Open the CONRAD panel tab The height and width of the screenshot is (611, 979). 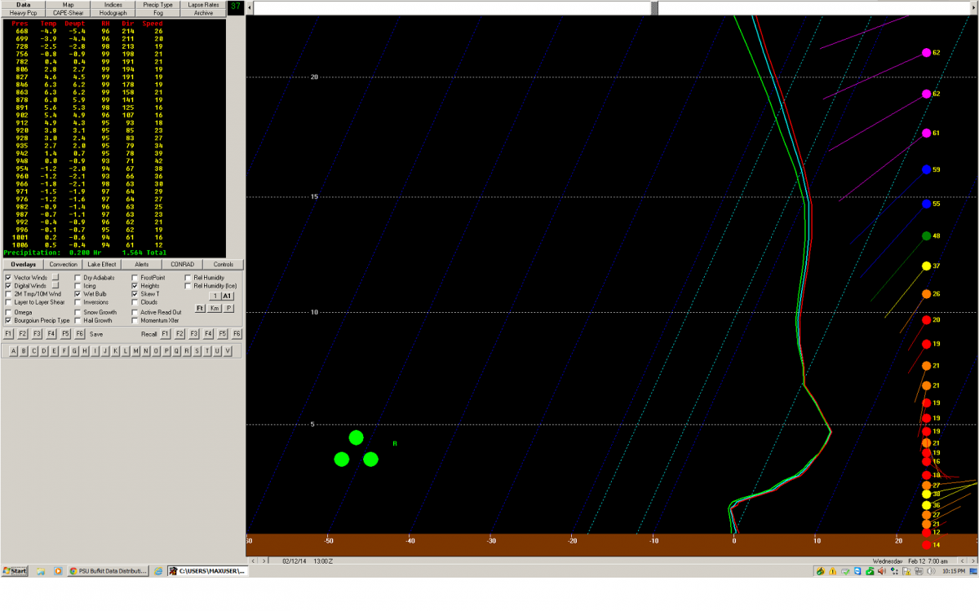coord(182,265)
